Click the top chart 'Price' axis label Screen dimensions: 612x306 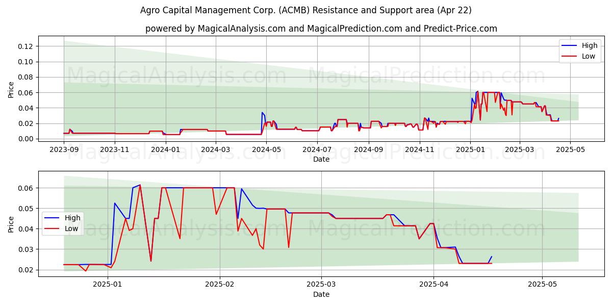pos(11,89)
